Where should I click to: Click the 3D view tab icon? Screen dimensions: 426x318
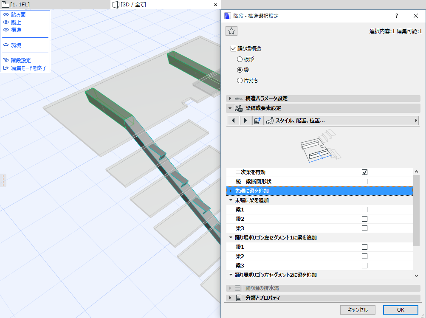116,5
